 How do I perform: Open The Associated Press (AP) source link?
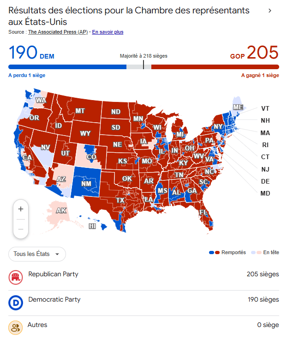click(x=58, y=32)
